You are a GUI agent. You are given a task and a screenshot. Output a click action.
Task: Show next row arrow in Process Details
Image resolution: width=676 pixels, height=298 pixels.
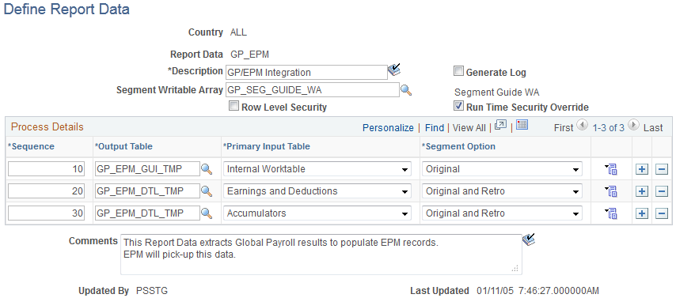633,126
